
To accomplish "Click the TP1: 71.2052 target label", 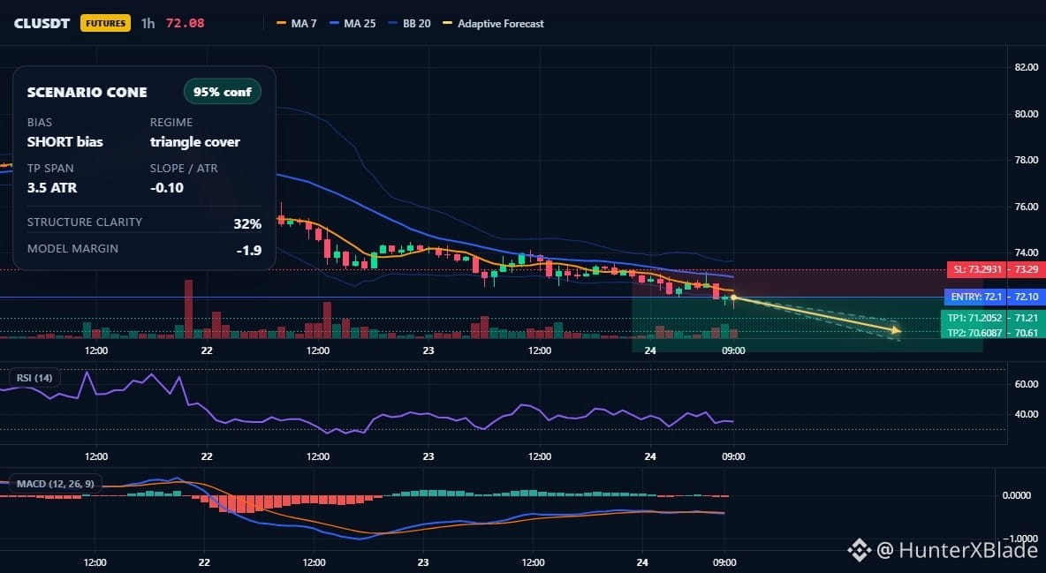I will click(975, 318).
